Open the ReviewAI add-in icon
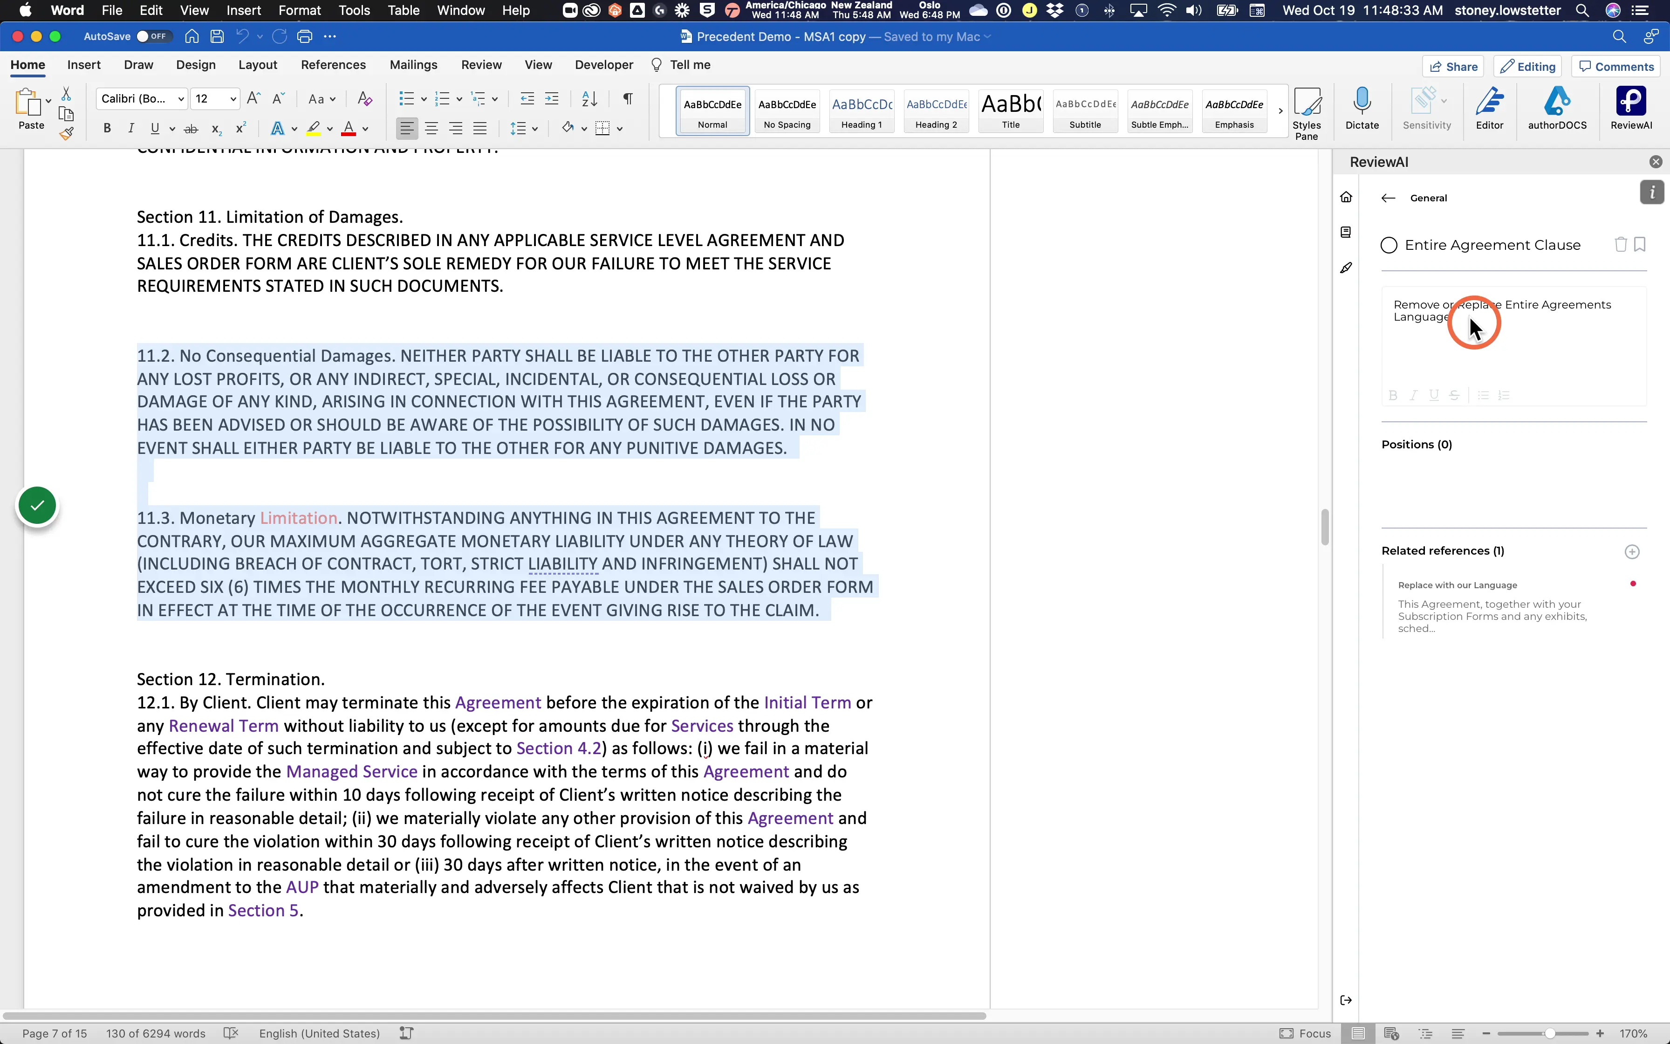Screen dimensions: 1670x1044 (x=1631, y=109)
